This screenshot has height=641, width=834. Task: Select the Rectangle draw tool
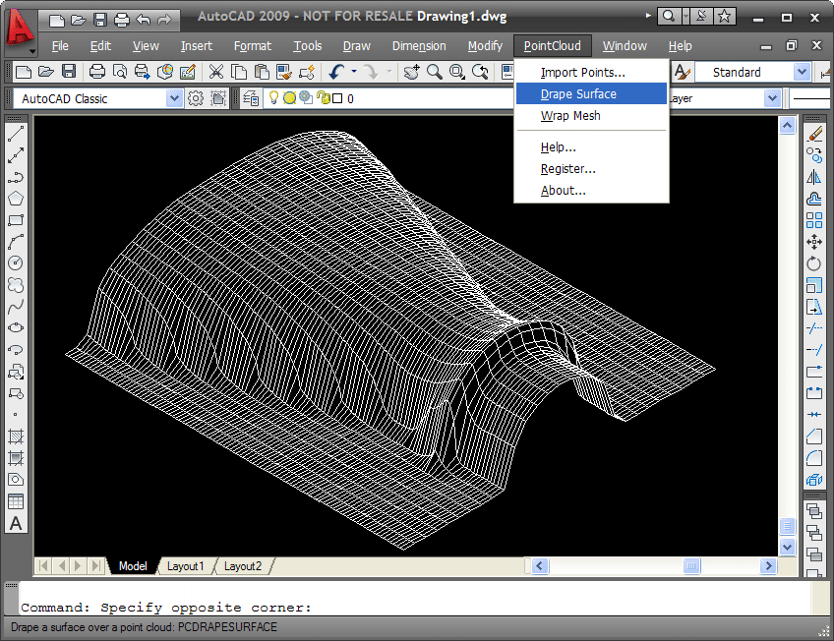(16, 220)
